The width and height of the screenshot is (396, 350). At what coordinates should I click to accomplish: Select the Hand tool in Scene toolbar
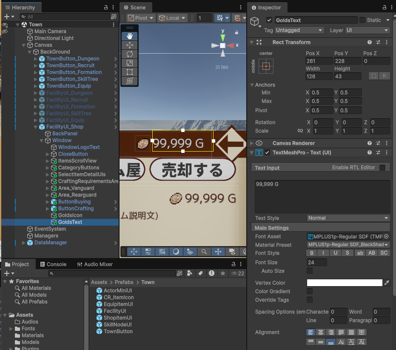(130, 36)
